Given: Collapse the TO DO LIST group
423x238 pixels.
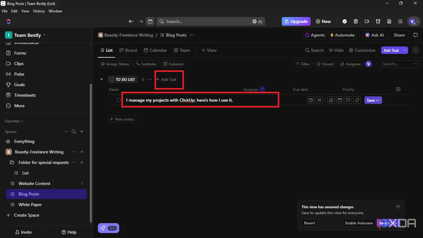Looking at the screenshot, I should pos(101,79).
